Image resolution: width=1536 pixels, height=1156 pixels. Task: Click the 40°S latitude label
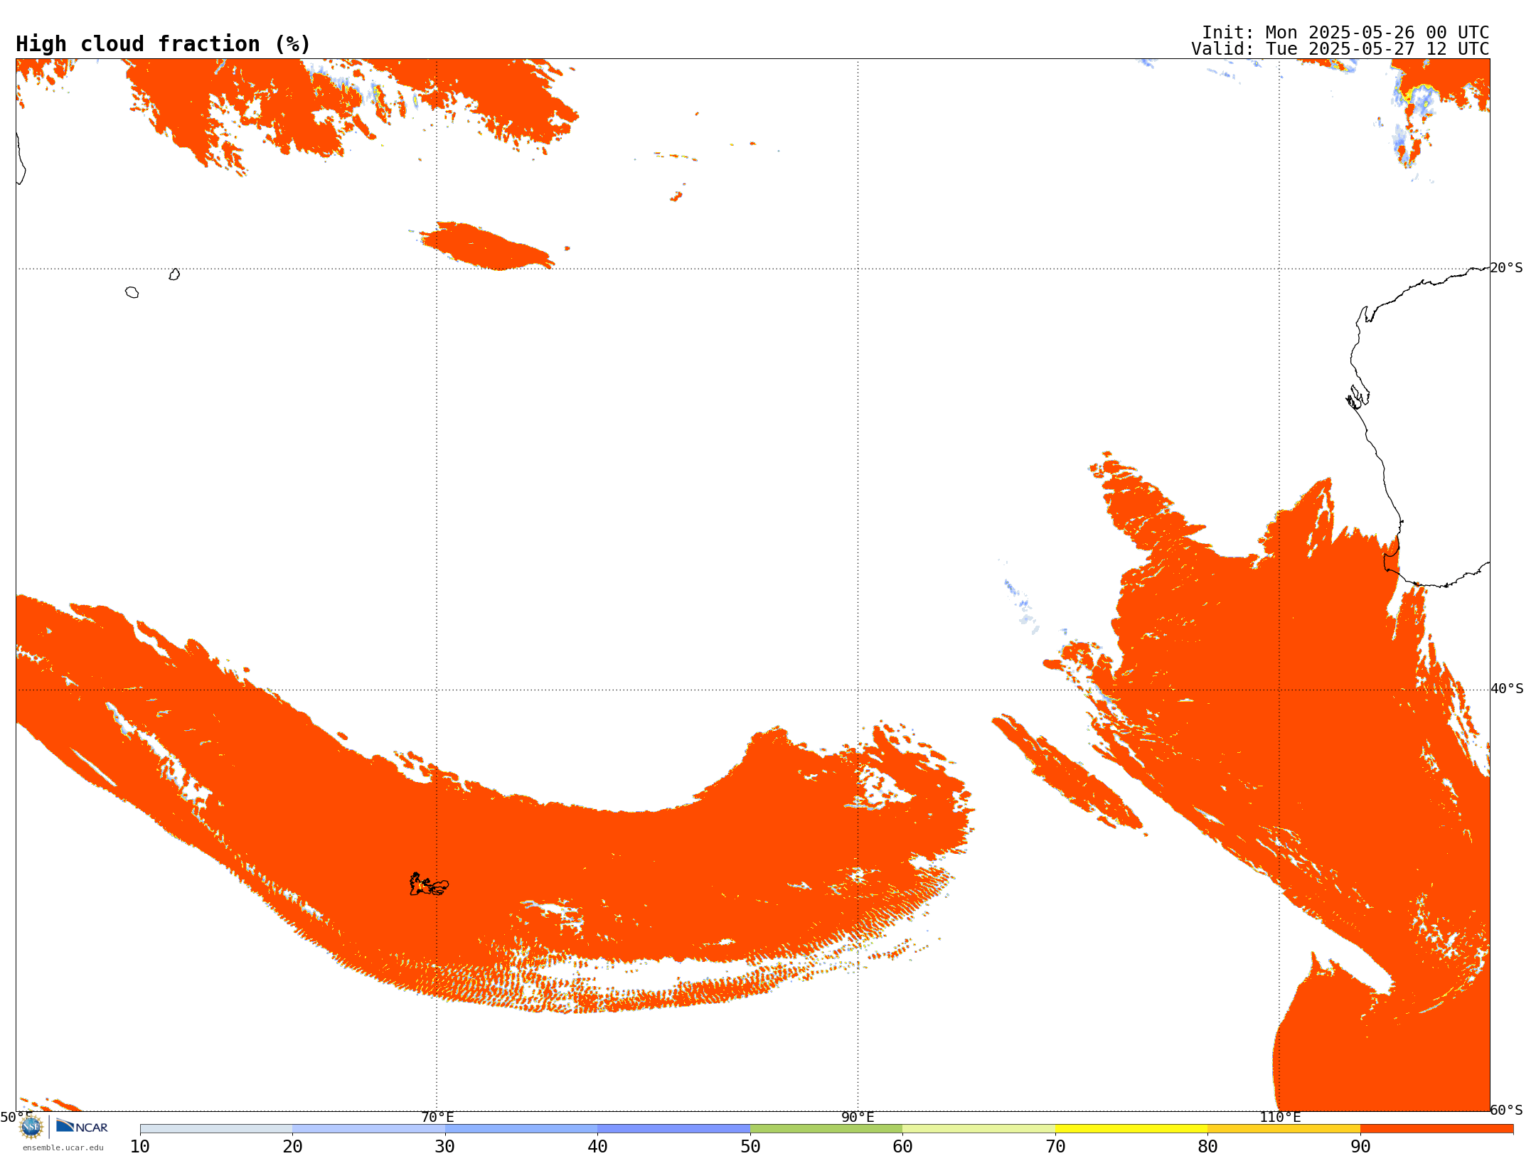1507,689
